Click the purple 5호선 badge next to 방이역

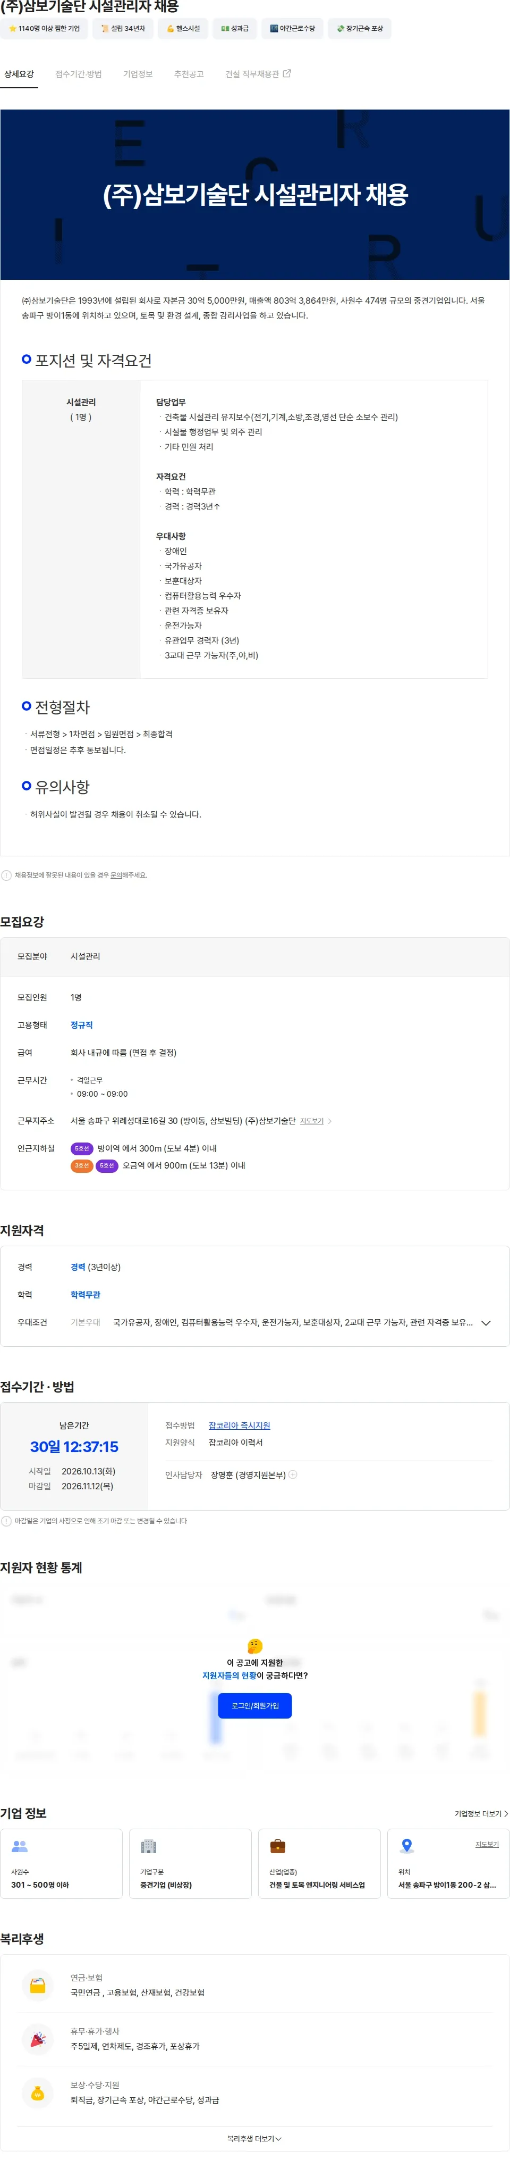[82, 1149]
